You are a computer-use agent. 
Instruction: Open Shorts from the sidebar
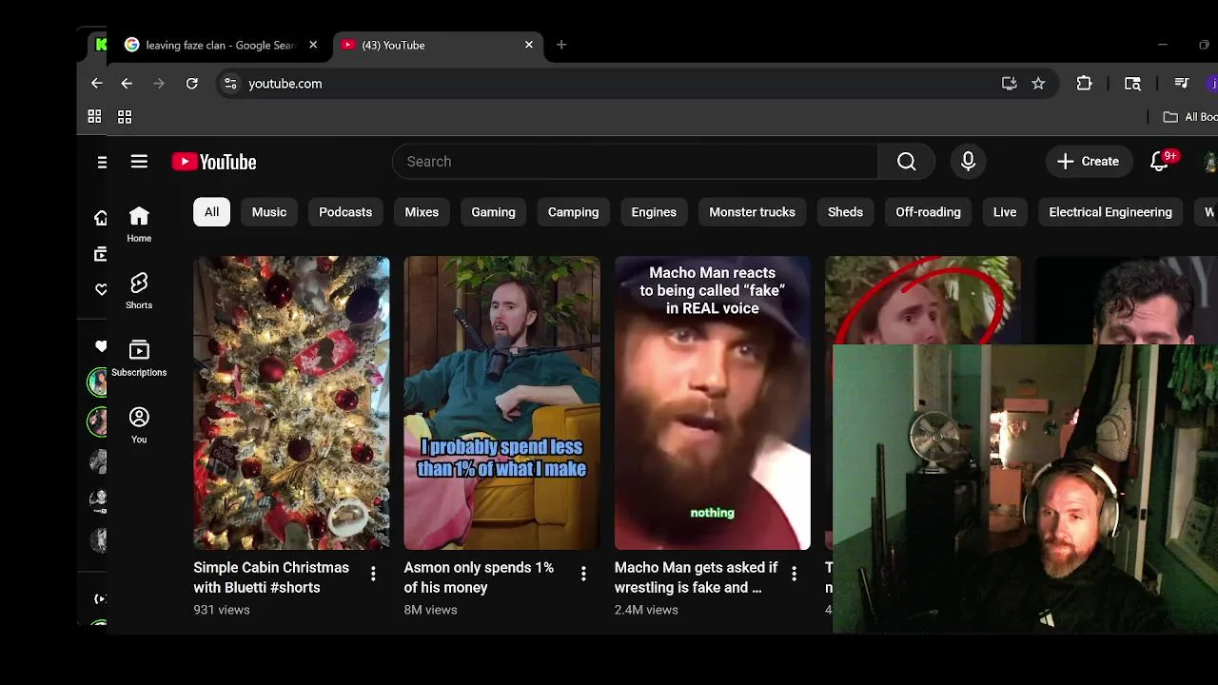tap(139, 291)
